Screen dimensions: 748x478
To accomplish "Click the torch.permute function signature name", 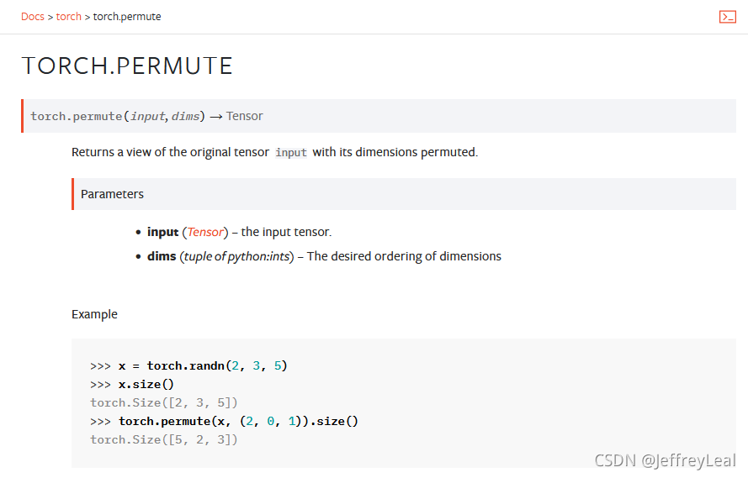I will [77, 116].
